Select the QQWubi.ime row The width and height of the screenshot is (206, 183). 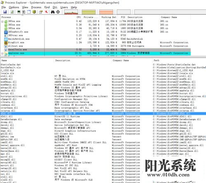coord(103,137)
